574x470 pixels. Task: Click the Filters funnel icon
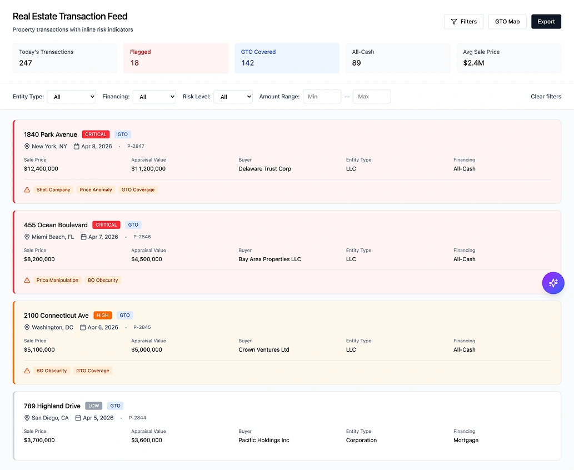coord(454,21)
